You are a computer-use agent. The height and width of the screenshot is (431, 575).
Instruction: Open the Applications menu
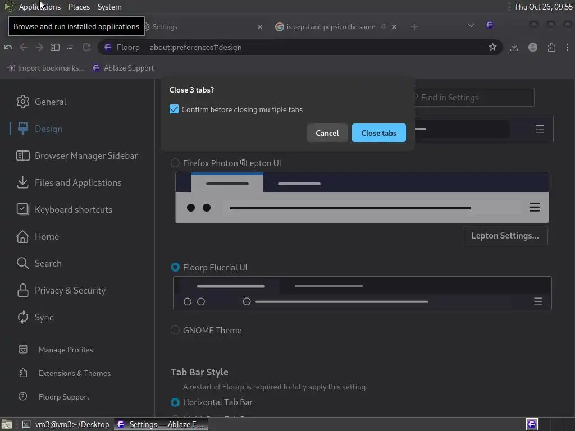pyautogui.click(x=40, y=7)
